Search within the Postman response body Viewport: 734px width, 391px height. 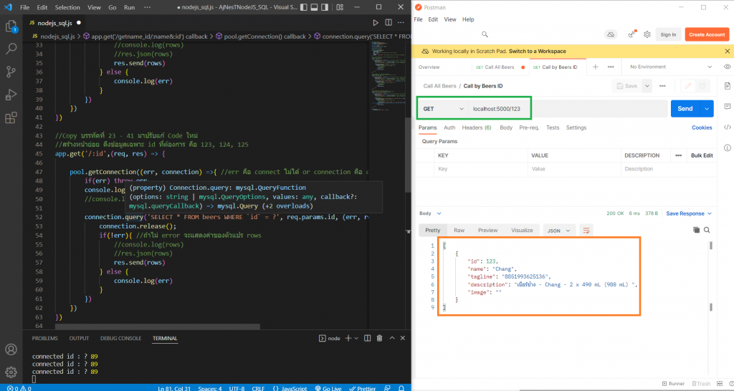click(x=707, y=230)
